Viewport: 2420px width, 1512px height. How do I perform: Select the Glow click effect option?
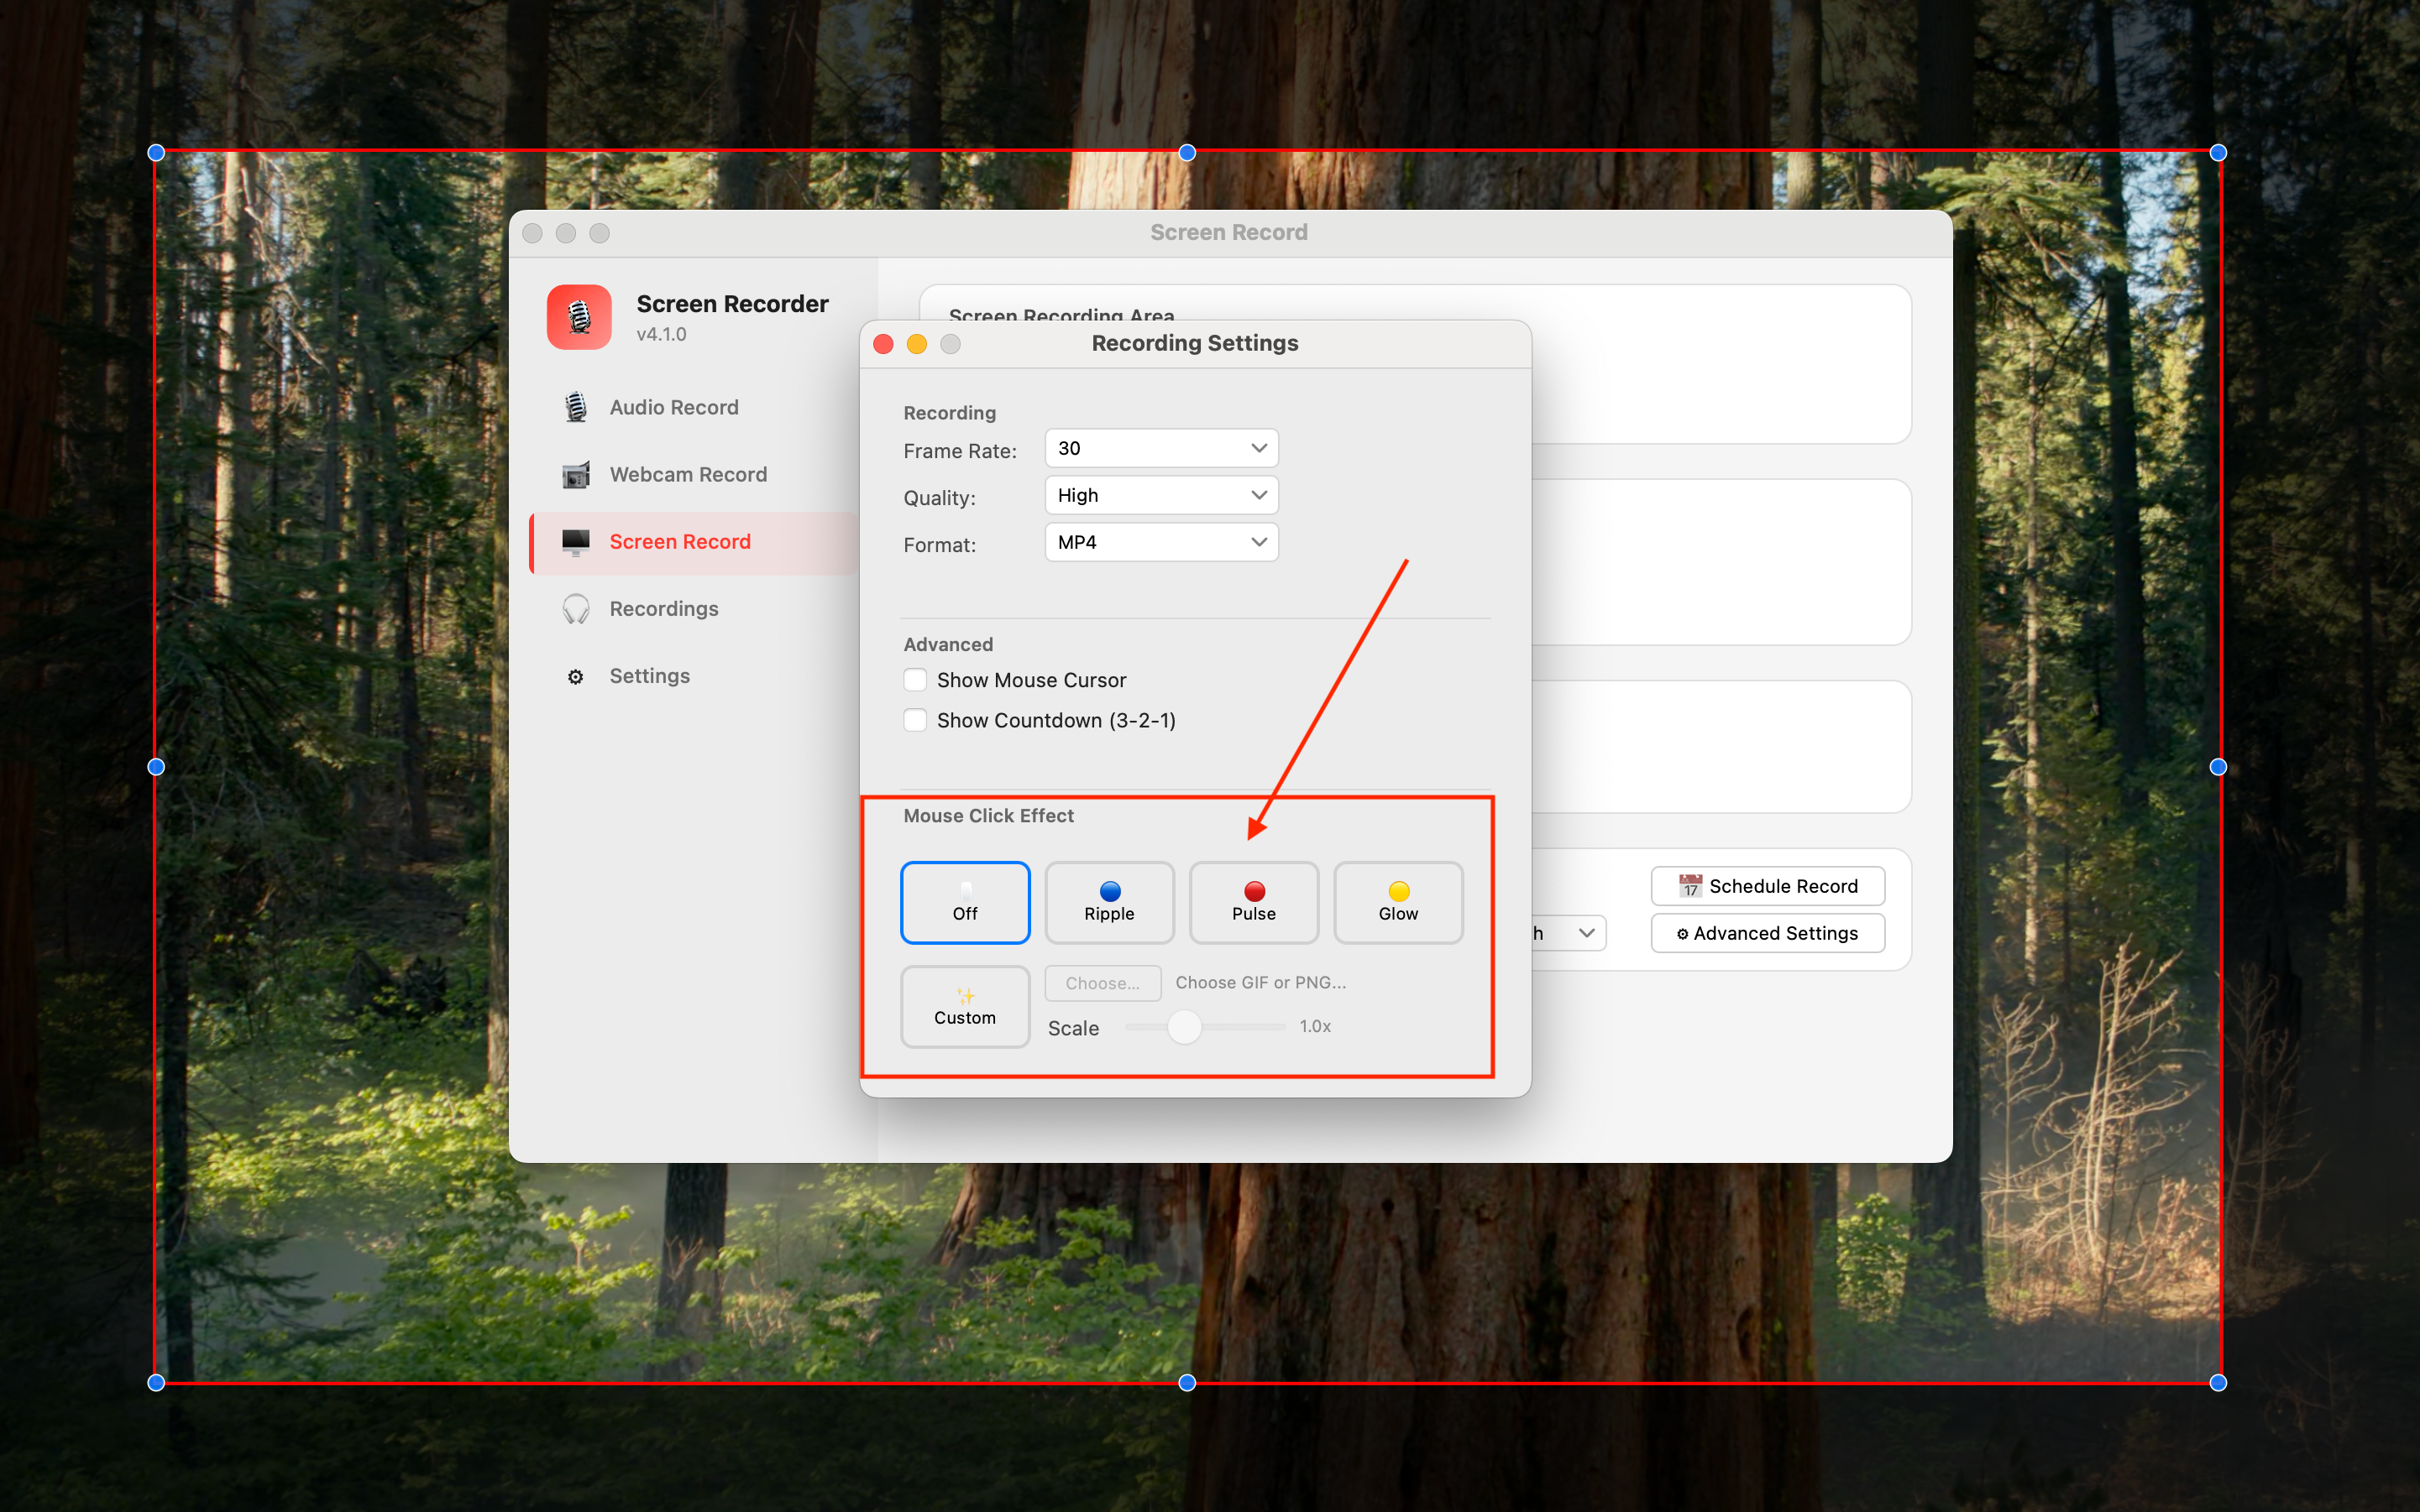(x=1398, y=902)
